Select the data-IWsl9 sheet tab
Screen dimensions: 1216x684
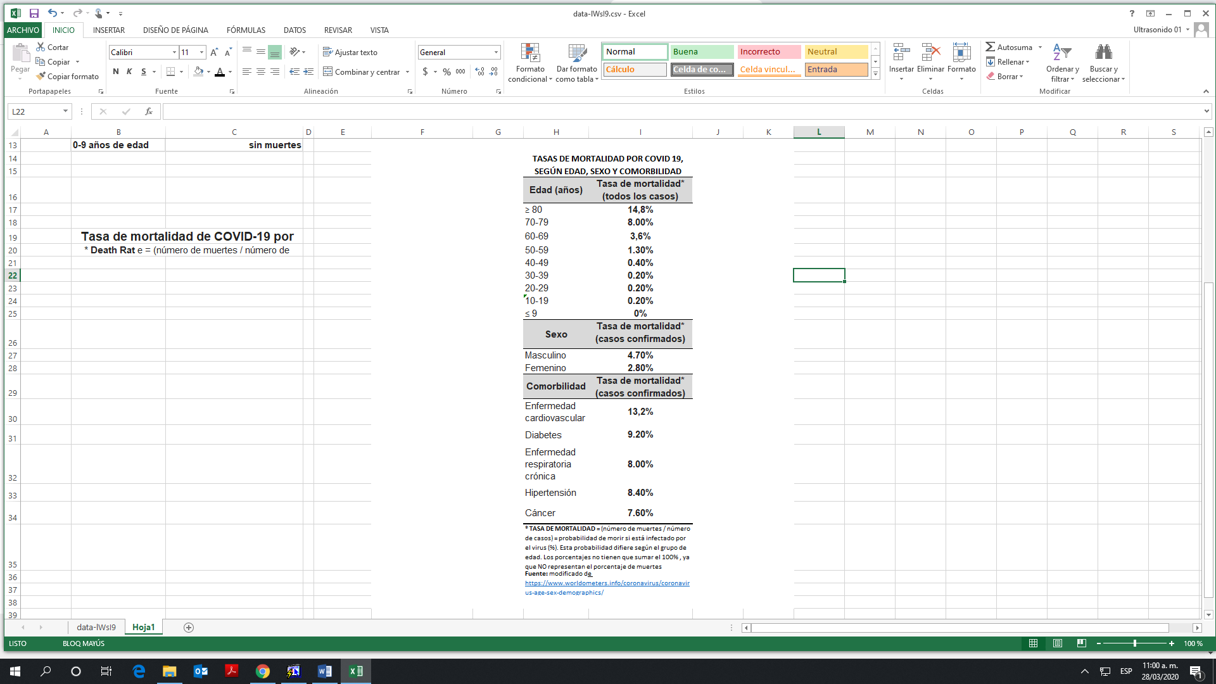pyautogui.click(x=96, y=627)
